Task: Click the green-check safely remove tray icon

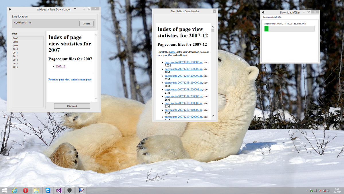Action: 311,191
